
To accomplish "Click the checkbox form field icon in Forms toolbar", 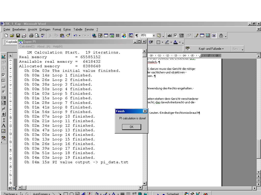I will tap(175, 36).
